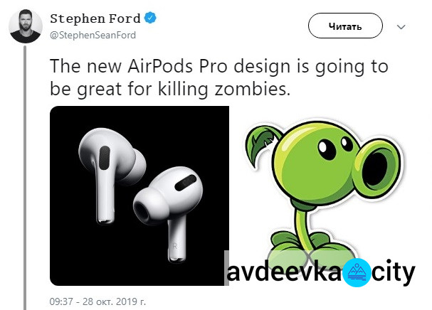Open the black AirPods Pro photo
The image size is (432, 310).
(139, 196)
